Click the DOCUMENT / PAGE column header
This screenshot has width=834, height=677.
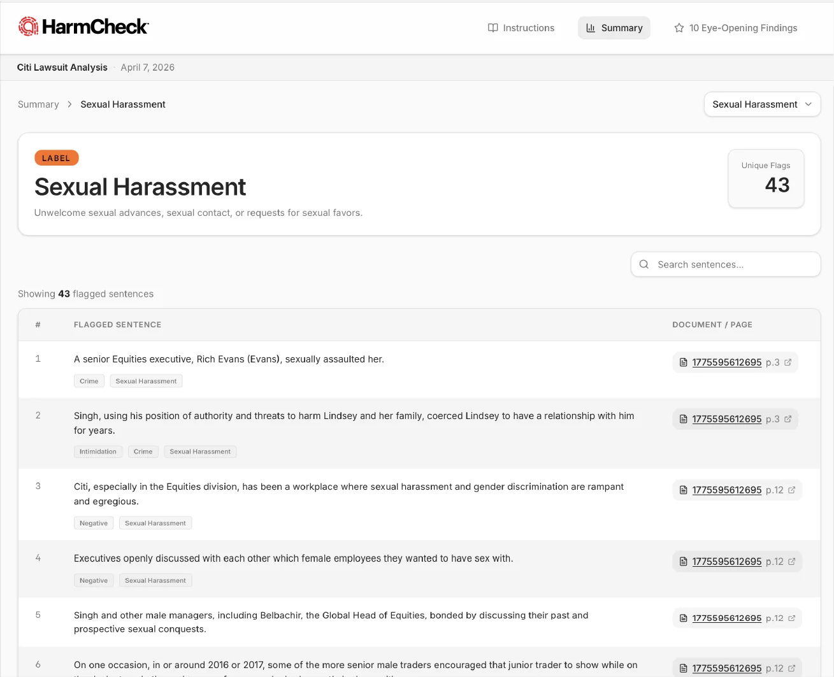pyautogui.click(x=712, y=325)
